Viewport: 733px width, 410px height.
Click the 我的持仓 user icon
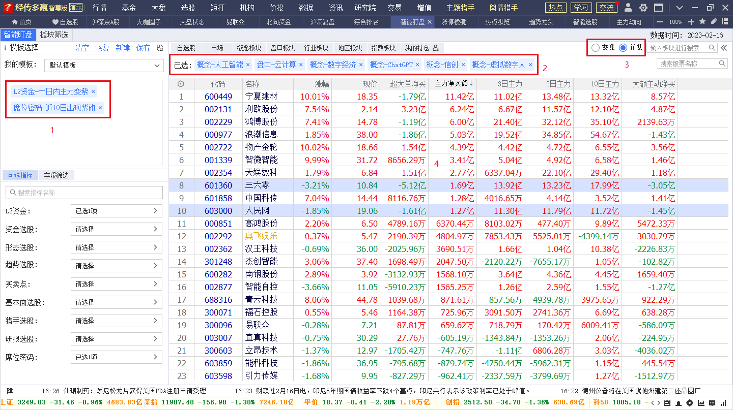(435, 48)
